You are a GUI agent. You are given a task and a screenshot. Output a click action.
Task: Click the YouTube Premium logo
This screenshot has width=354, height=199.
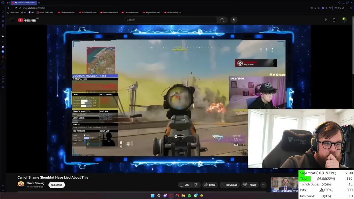(x=27, y=20)
